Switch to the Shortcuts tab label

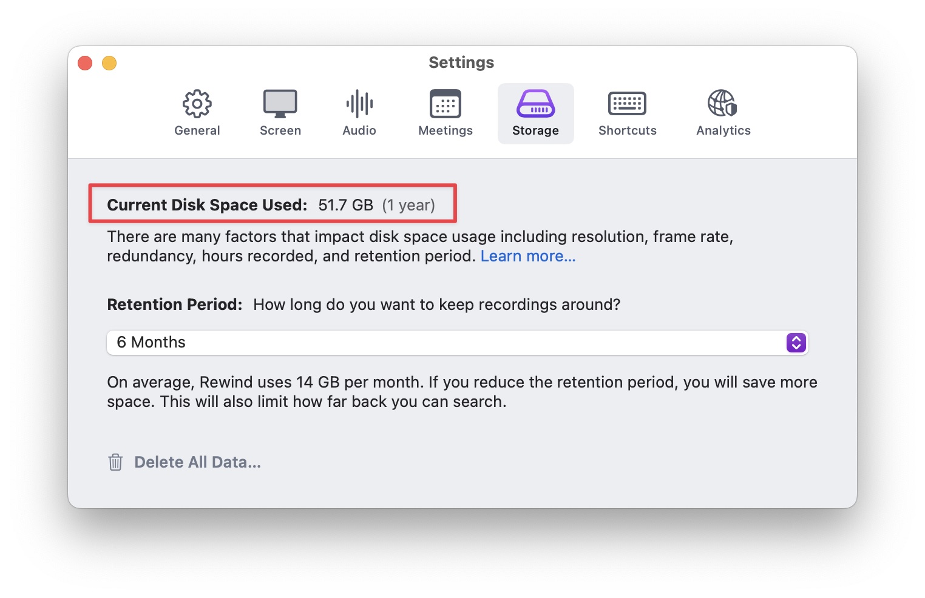pyautogui.click(x=628, y=130)
